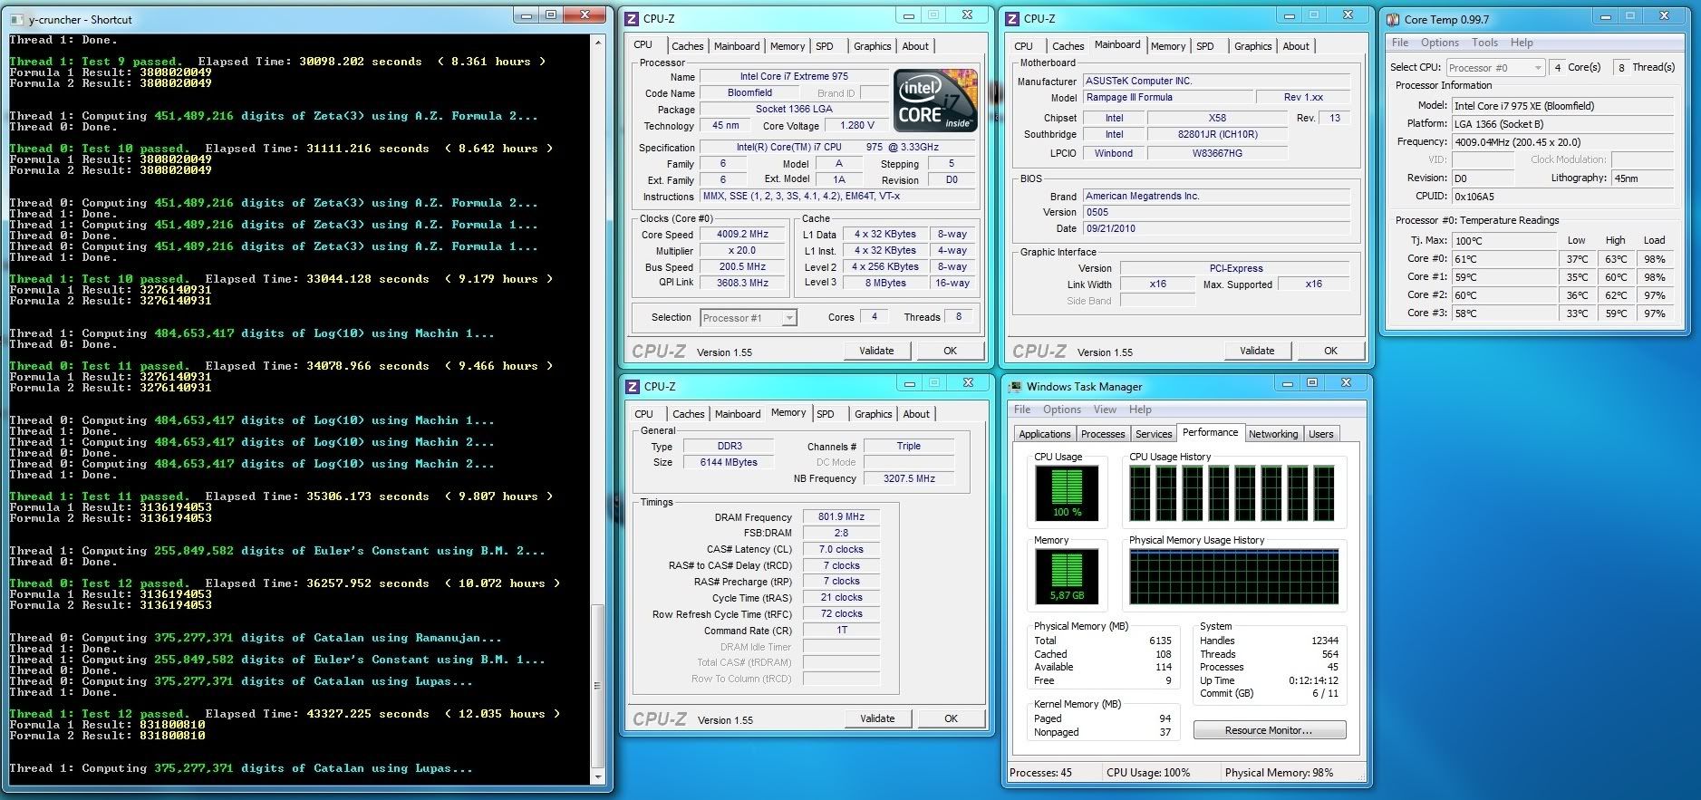
Task: Click the Memory 5,87 GB gauge
Action: [1067, 577]
